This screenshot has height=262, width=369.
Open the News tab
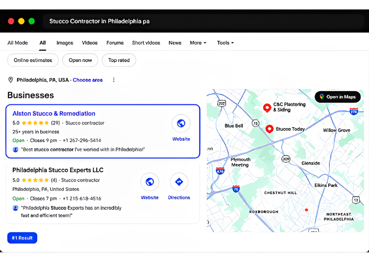175,43
